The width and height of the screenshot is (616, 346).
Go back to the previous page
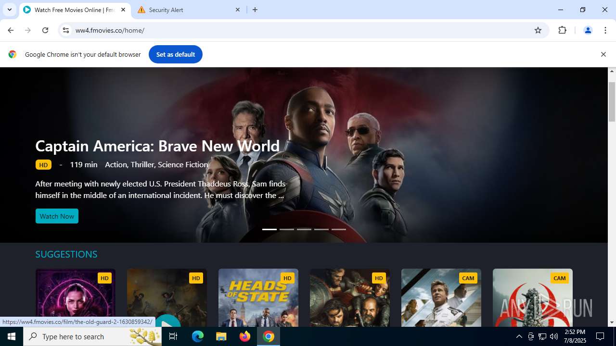[11, 30]
